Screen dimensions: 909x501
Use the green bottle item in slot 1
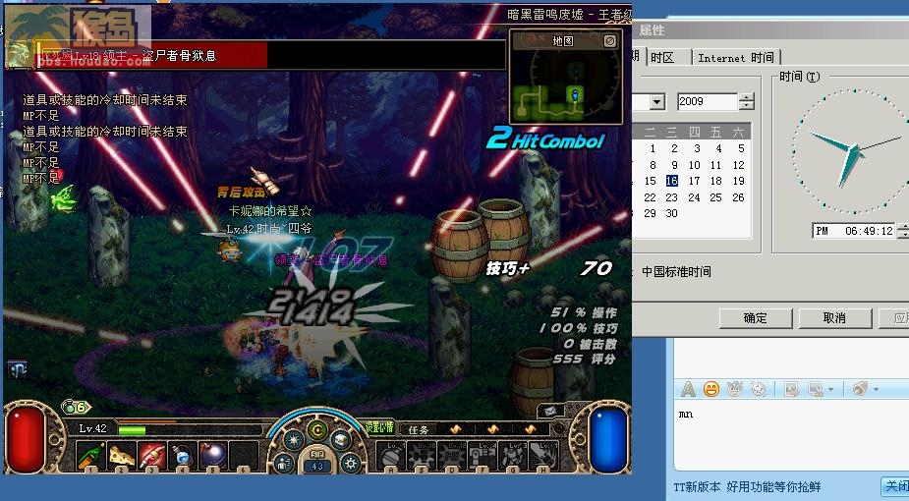click(x=91, y=456)
